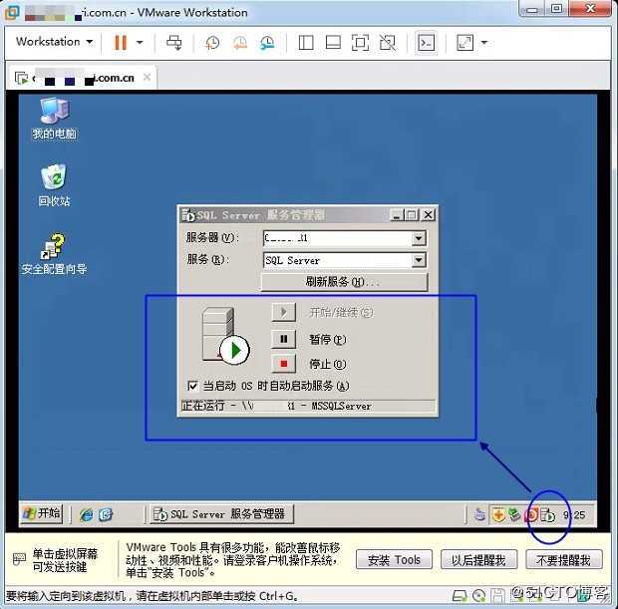Click the leftmost system tray icon

click(x=479, y=514)
